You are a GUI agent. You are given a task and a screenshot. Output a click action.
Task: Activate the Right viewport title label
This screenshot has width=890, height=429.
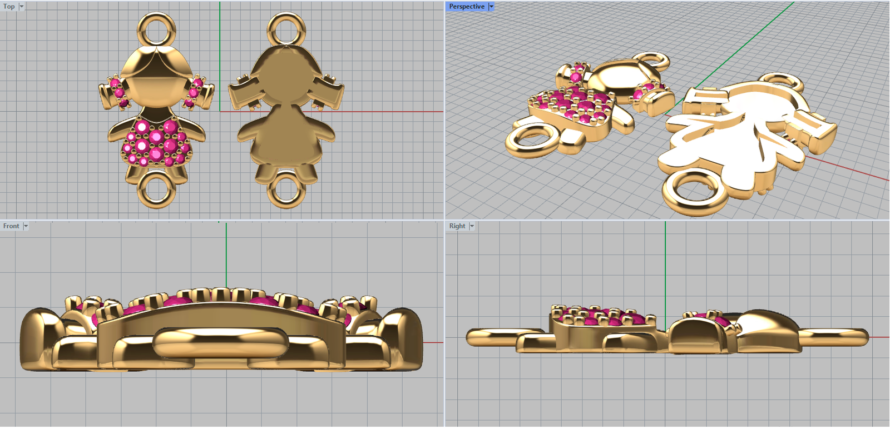[x=457, y=226]
